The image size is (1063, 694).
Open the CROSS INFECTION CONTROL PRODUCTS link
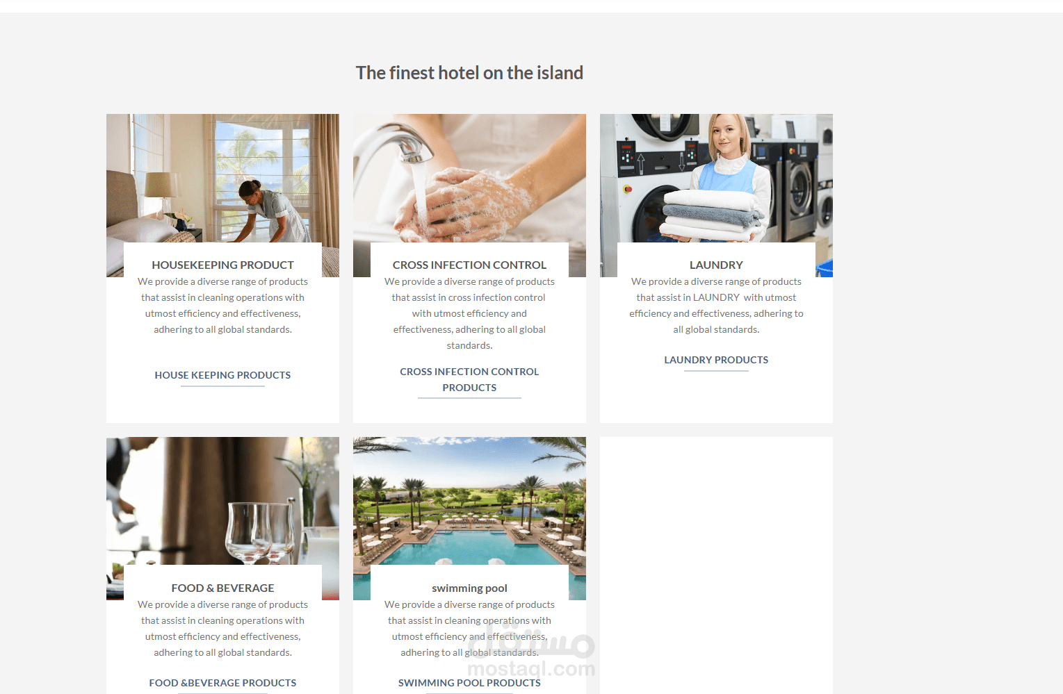pos(469,380)
